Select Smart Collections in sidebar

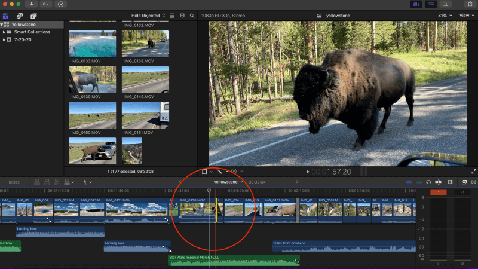32,32
